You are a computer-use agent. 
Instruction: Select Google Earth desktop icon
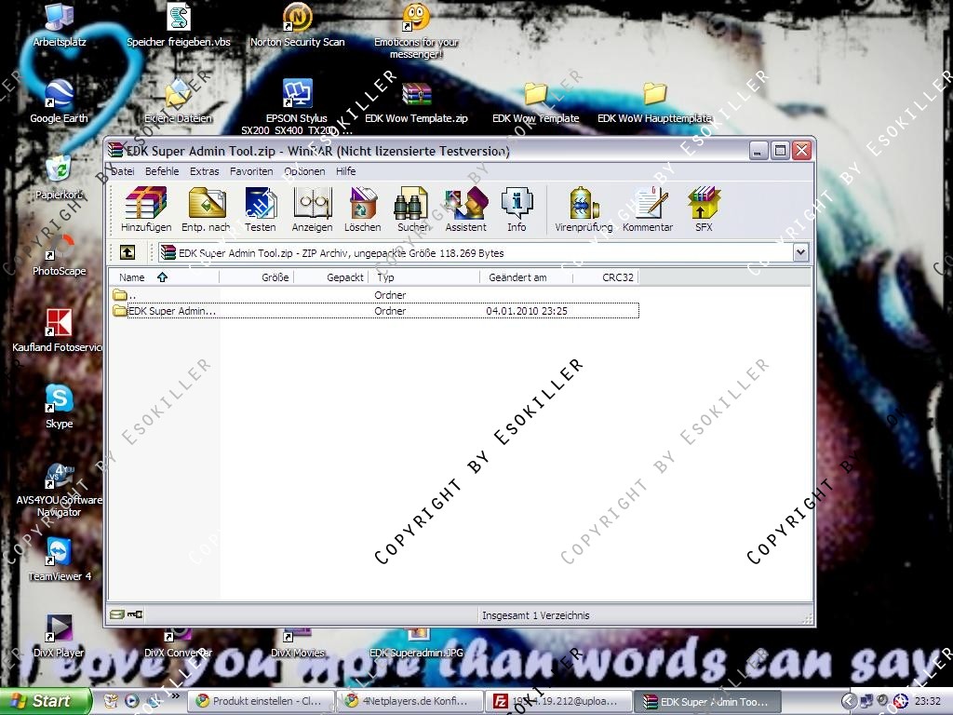(59, 101)
